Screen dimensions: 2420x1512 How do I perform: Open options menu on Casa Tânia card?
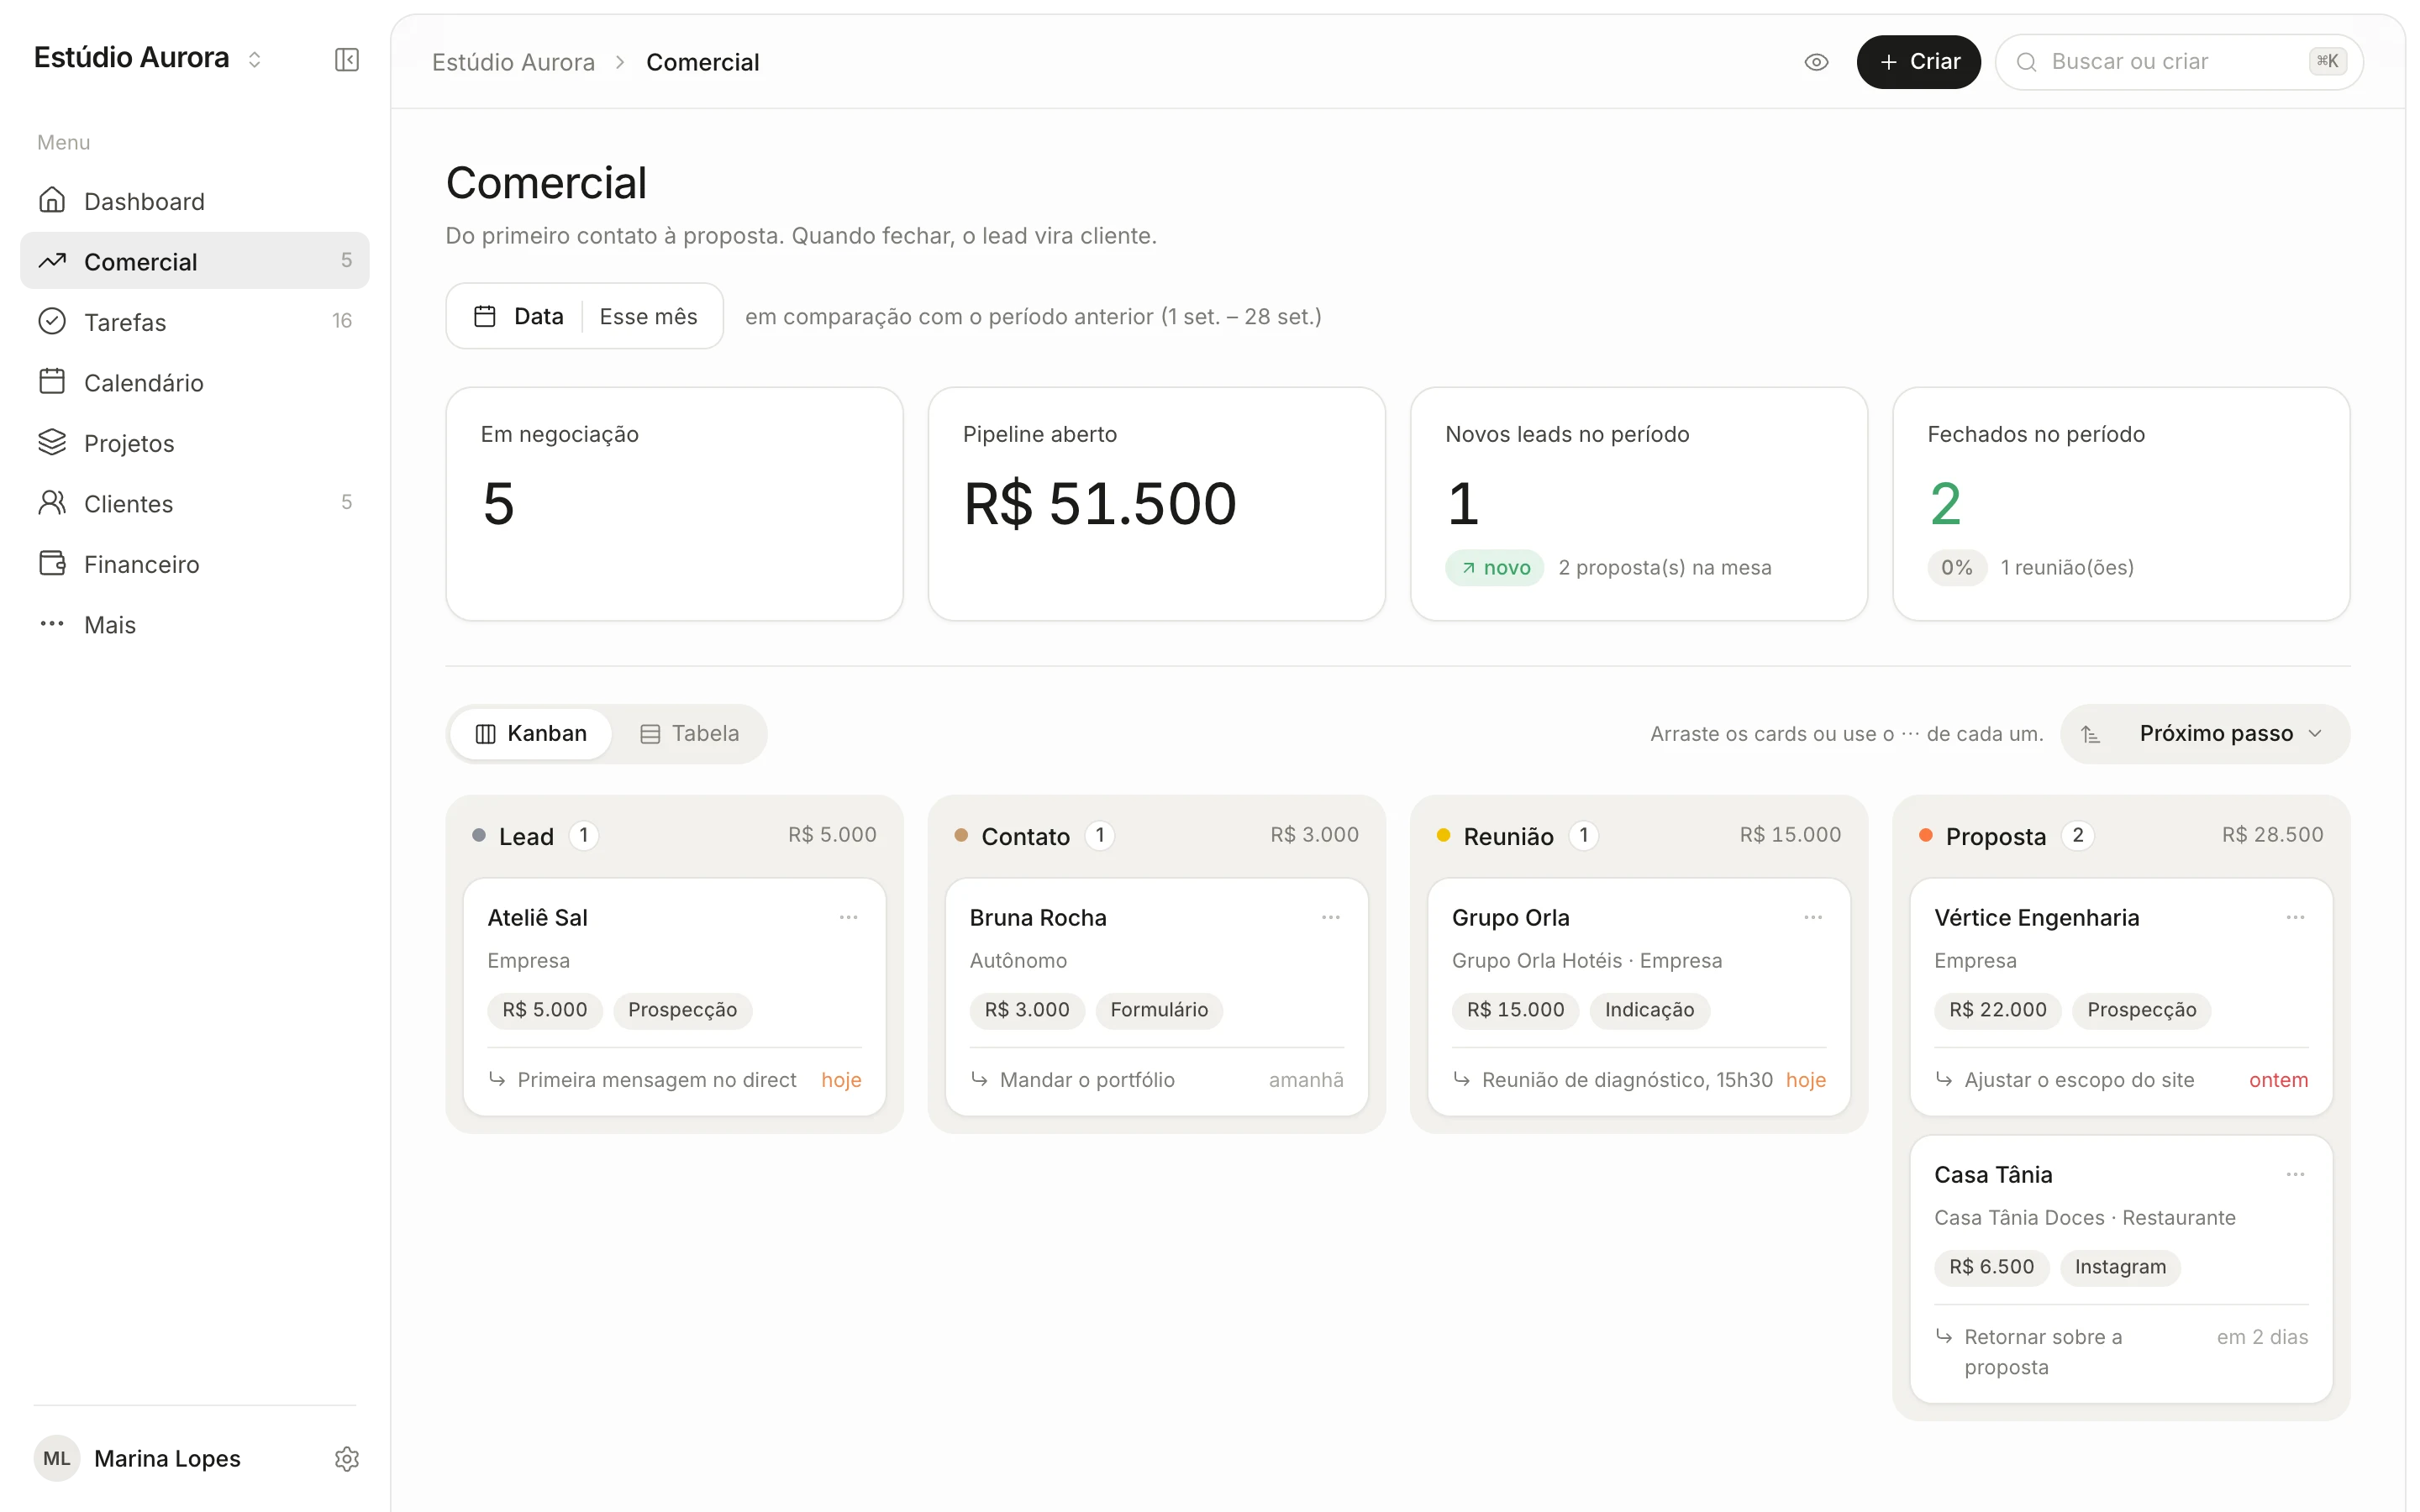coord(2294,1174)
